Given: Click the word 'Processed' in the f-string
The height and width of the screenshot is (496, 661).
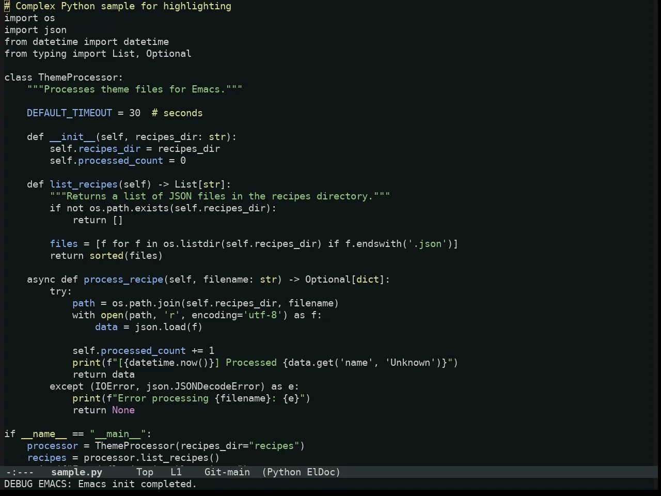Looking at the screenshot, I should pyautogui.click(x=251, y=363).
